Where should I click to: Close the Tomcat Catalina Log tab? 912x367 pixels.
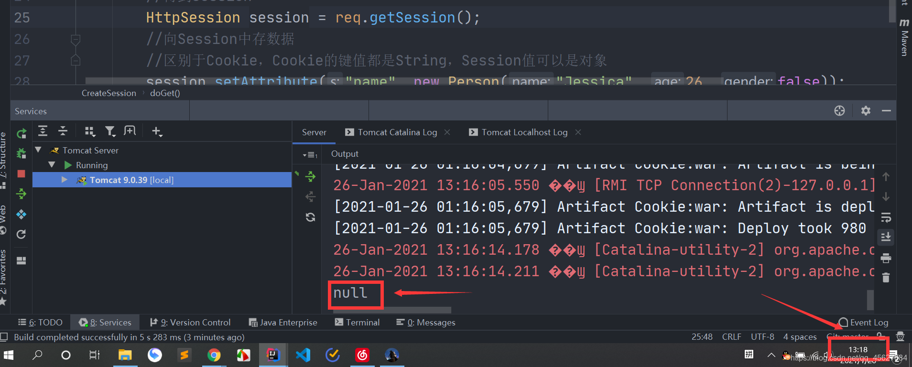click(447, 132)
